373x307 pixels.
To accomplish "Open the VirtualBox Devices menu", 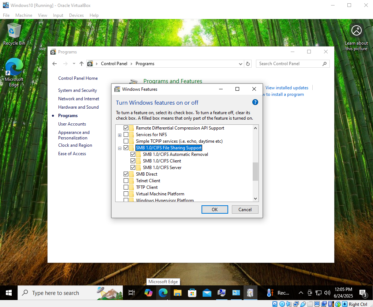I will pos(76,15).
